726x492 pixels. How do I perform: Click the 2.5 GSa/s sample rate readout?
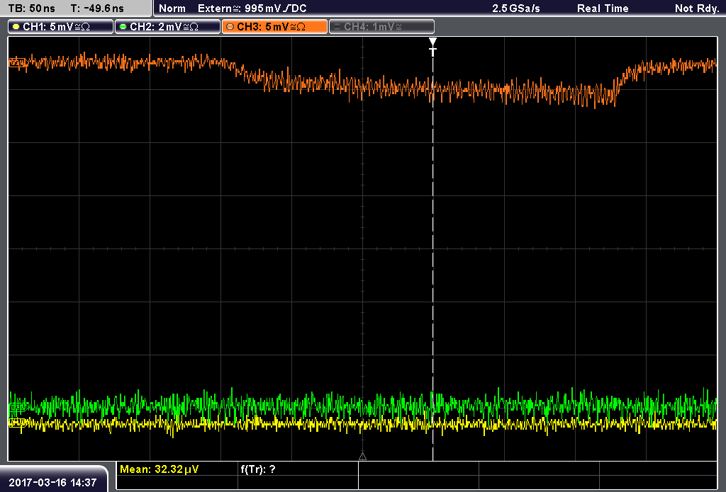point(516,8)
